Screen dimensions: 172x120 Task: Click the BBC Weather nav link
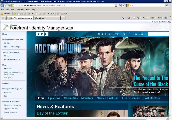tap(115, 34)
